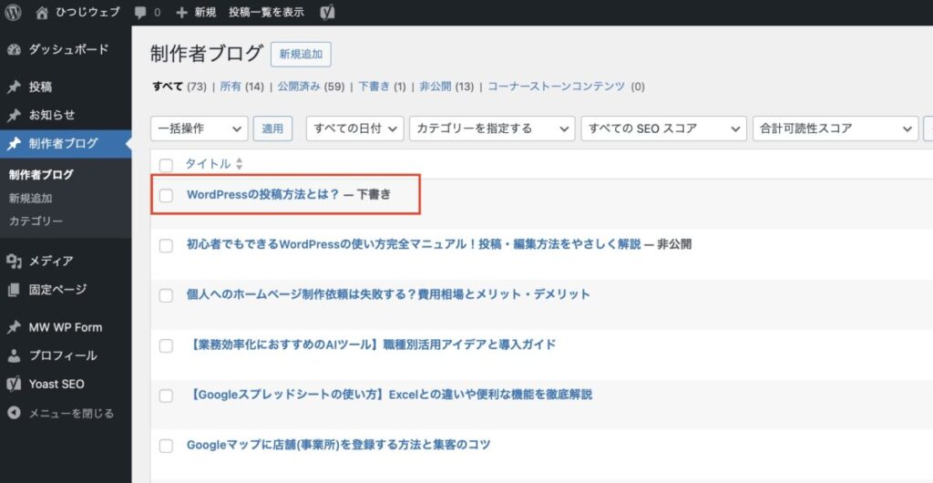Viewport: 933px width, 483px height.
Task: Click 新規 in the admin bar
Action: pos(205,13)
